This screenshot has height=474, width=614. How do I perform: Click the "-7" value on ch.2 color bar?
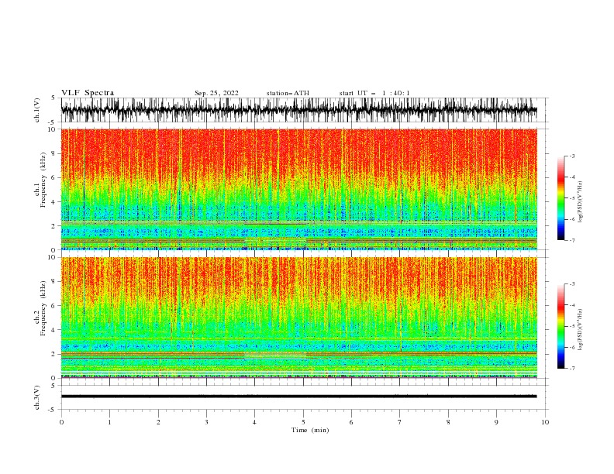point(572,369)
